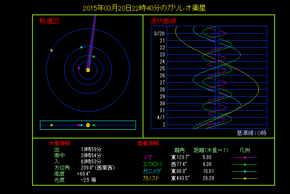Image resolution: width=290 pixels, height=194 pixels.
Task: Click Ganymede's cyan dot in orbit diagram
Action: pos(82,47)
